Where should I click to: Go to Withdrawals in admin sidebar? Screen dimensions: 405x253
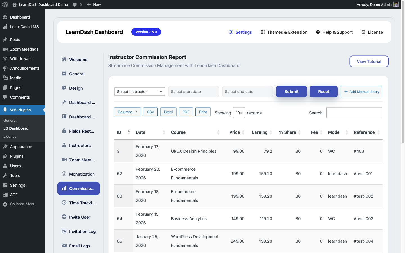click(21, 59)
